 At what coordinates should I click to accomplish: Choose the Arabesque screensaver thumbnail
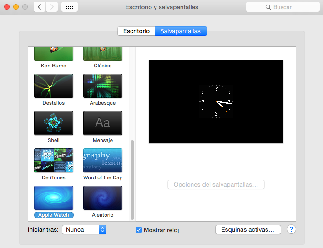pos(103,86)
